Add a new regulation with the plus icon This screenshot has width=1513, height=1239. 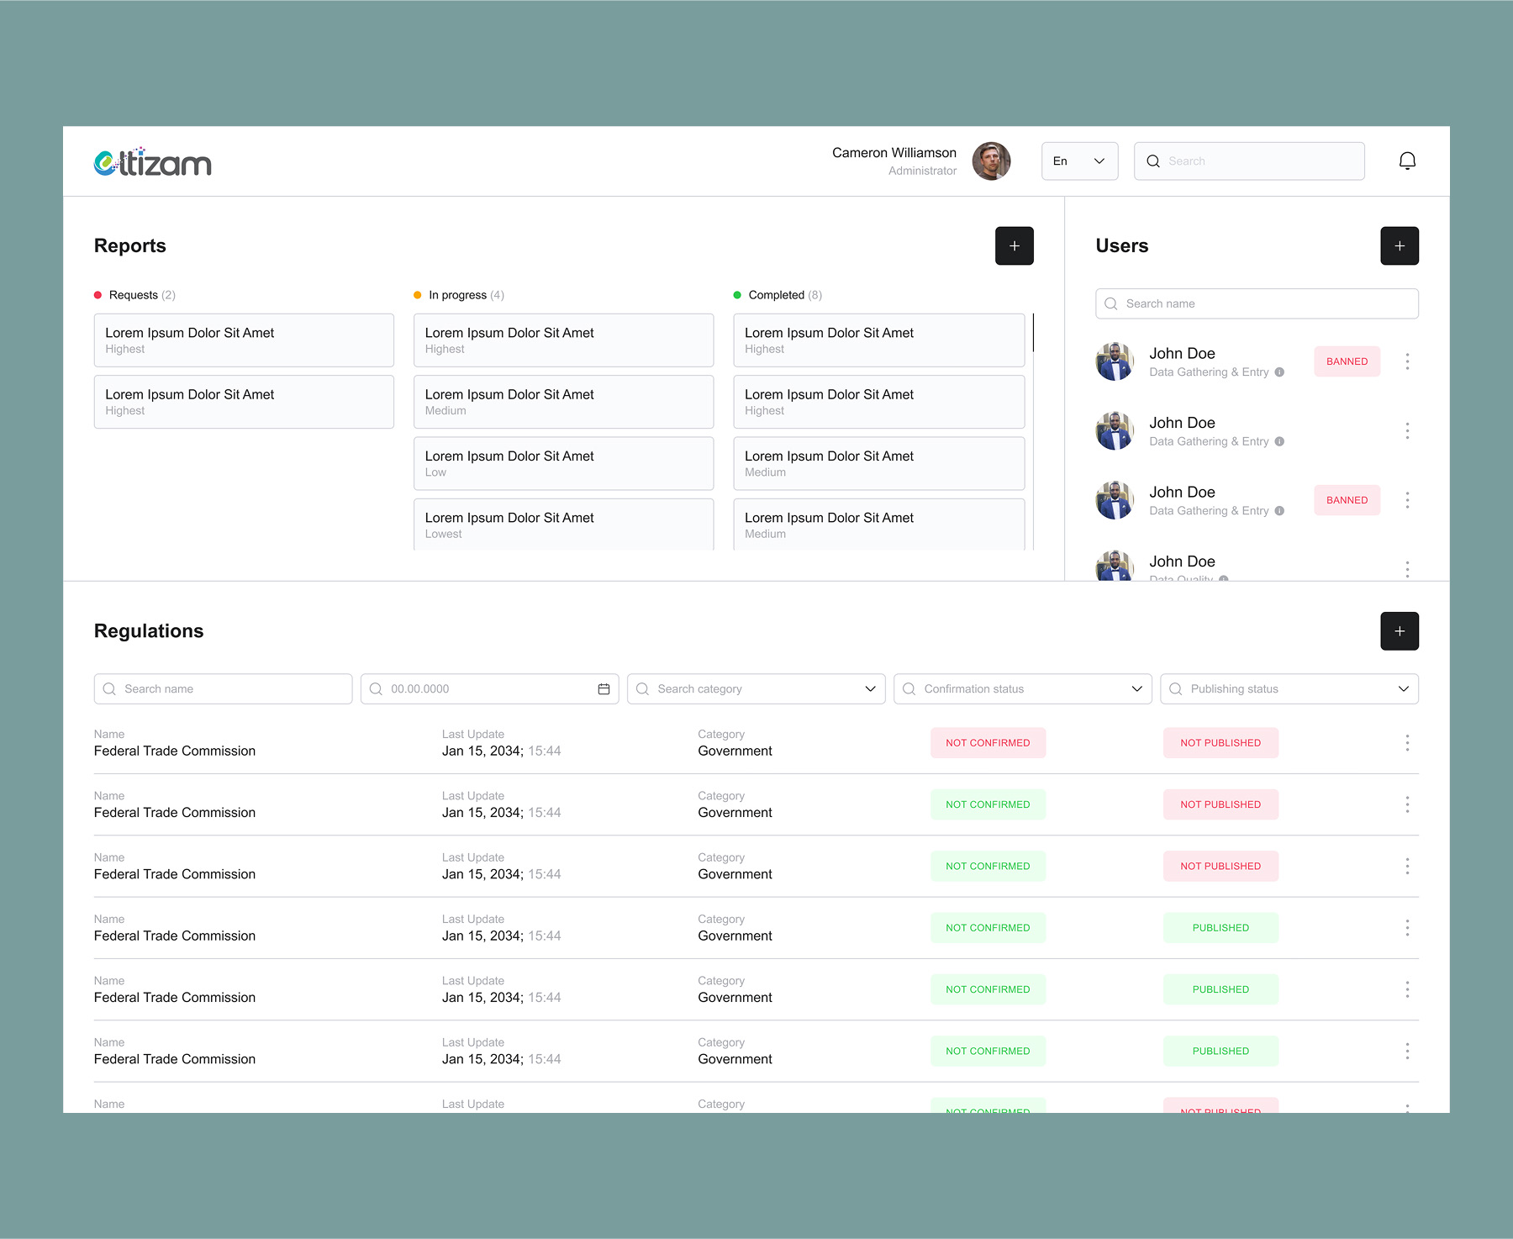pos(1399,630)
